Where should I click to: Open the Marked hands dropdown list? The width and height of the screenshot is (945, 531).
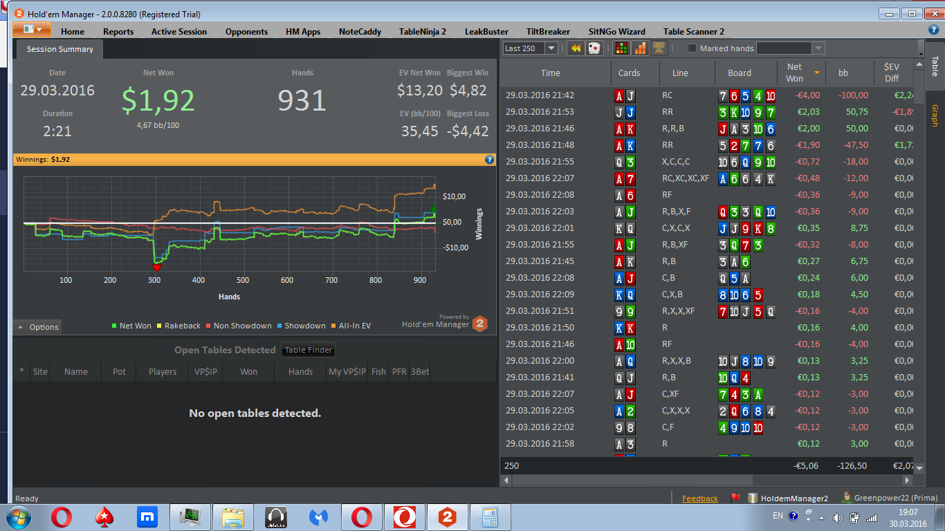click(818, 48)
